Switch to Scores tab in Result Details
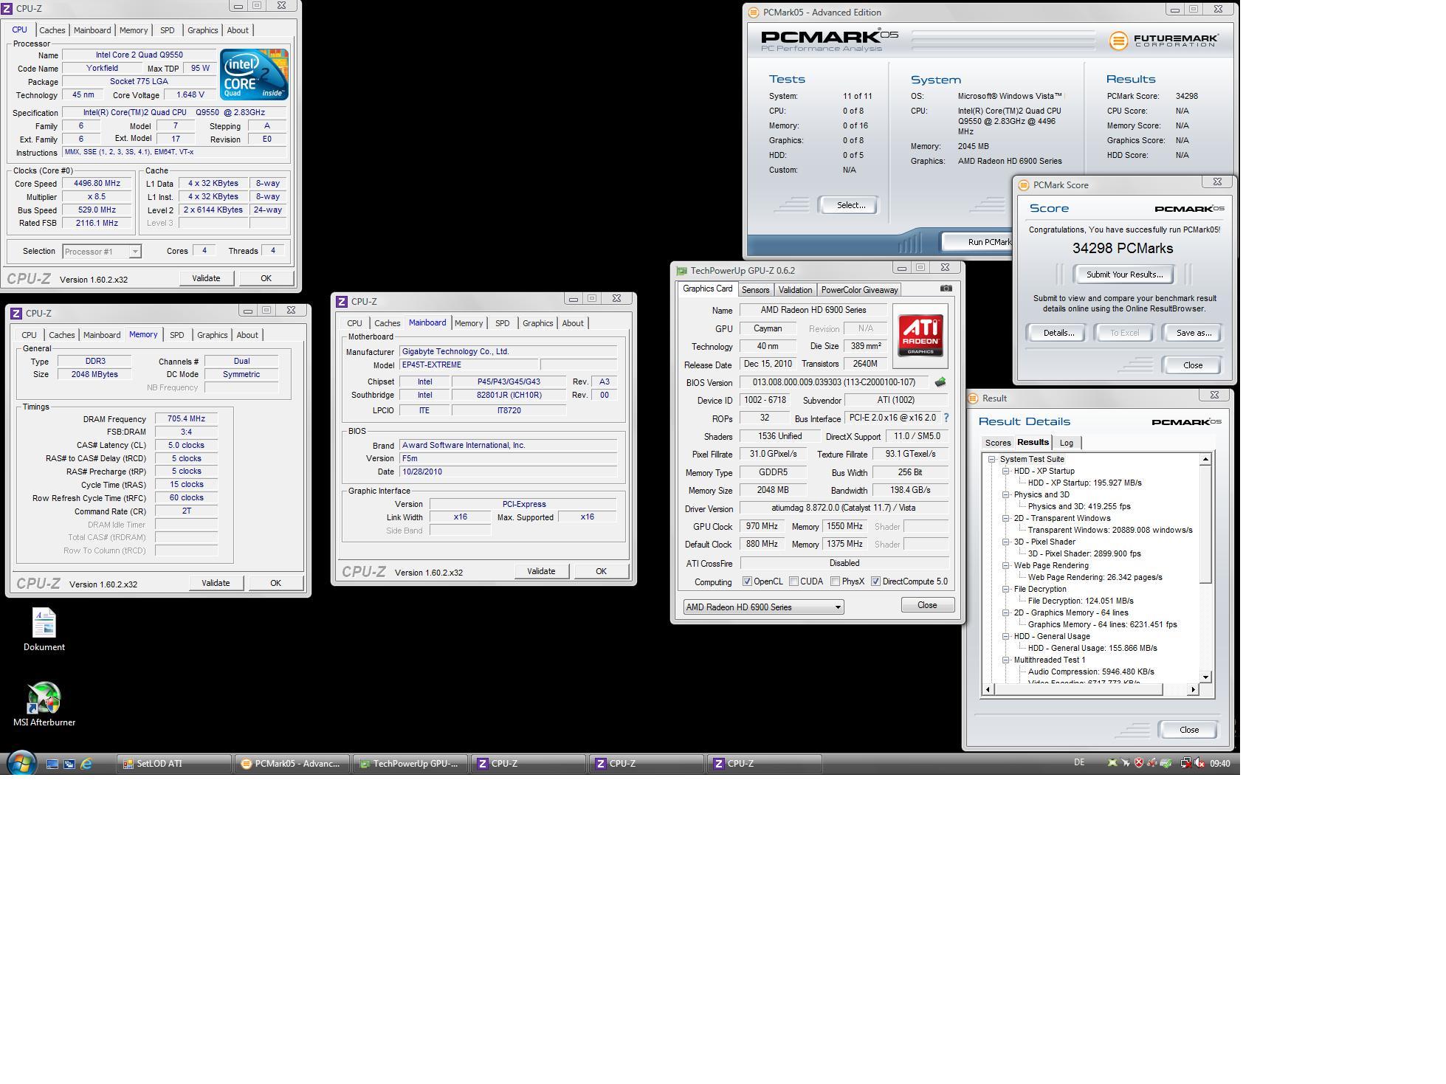The height and width of the screenshot is (1084, 1446). coord(997,443)
